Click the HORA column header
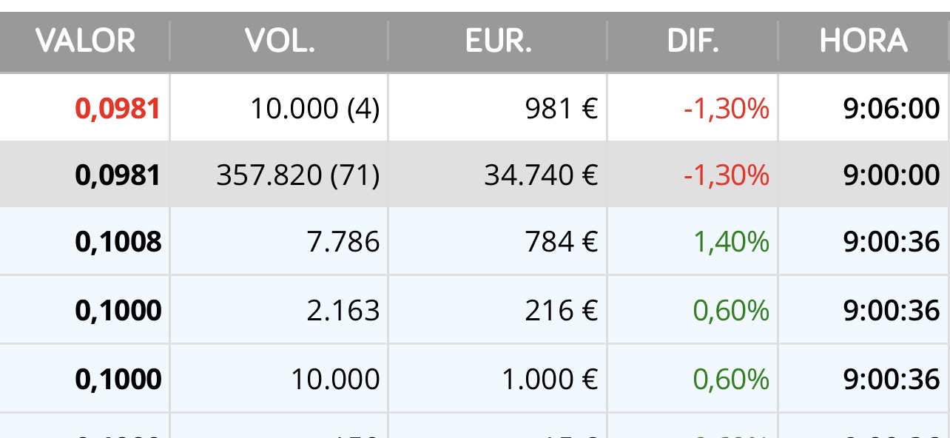This screenshot has height=438, width=950. tap(863, 41)
